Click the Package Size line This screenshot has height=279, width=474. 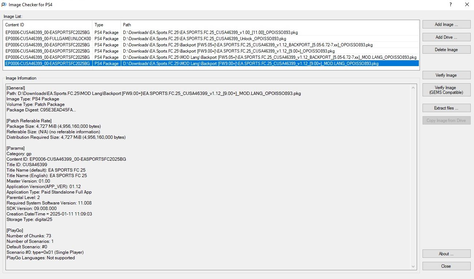coord(54,126)
